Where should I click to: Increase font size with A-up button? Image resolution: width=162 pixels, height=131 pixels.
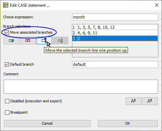coord(133,101)
